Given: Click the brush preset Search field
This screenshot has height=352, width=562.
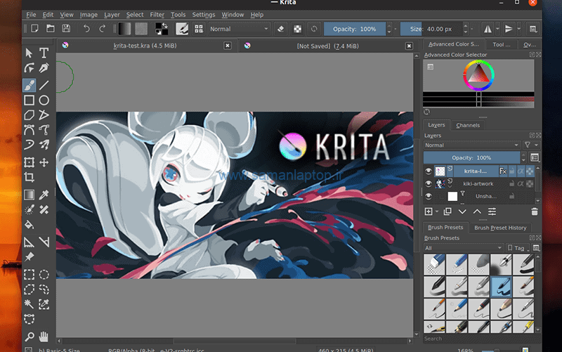Looking at the screenshot, I should [x=479, y=339].
